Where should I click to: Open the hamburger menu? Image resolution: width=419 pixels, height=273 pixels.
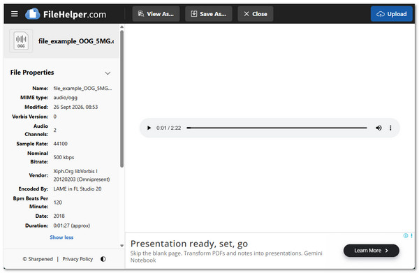(x=15, y=14)
